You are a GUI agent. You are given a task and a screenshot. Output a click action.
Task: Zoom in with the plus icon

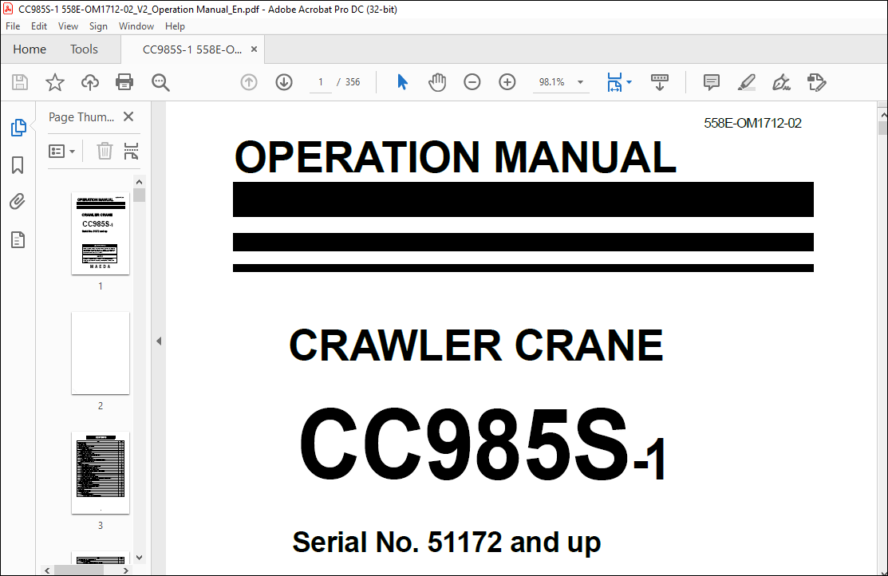[x=507, y=82]
